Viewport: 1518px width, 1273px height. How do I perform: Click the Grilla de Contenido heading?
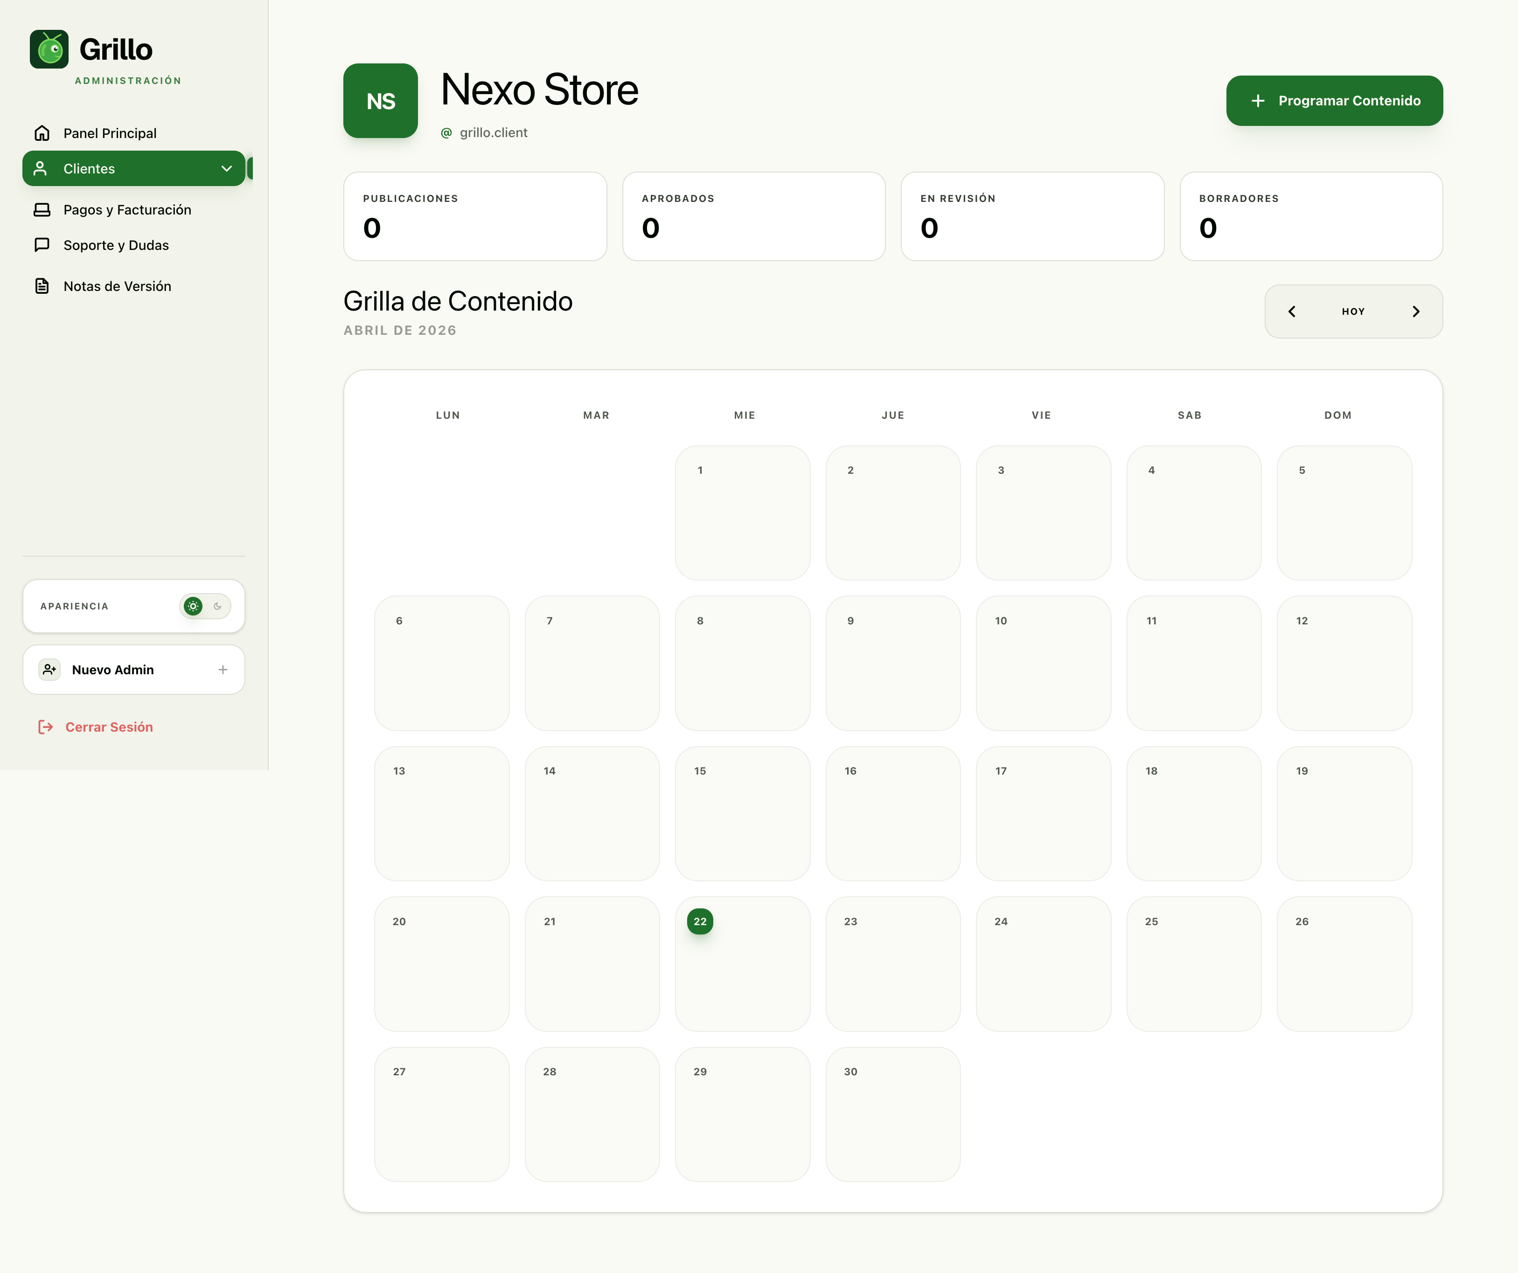(458, 301)
